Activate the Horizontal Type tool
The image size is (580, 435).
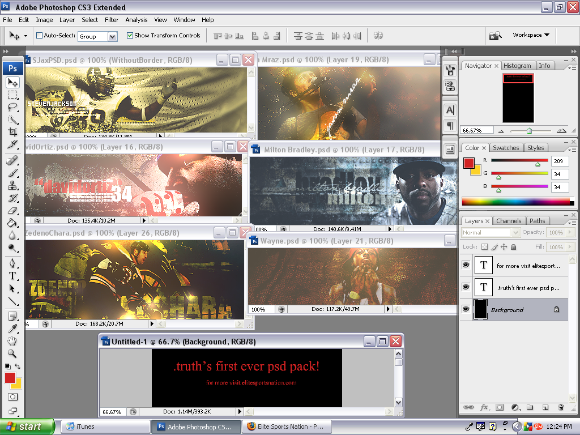(x=12, y=276)
